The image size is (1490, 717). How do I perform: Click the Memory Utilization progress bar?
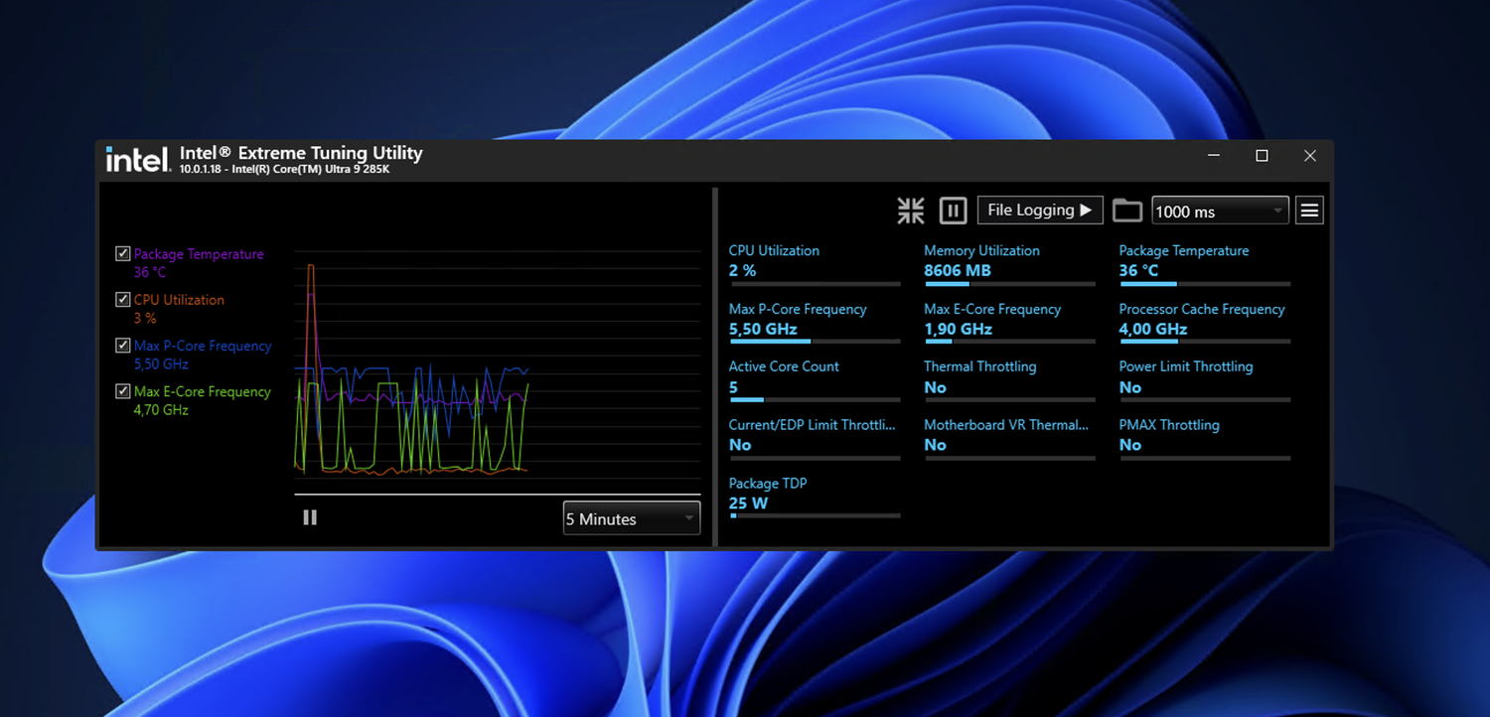click(x=1009, y=284)
